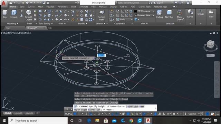The image size is (221, 124).
Task: Open the Express Tools ribbon tab
Action: coord(144,7)
